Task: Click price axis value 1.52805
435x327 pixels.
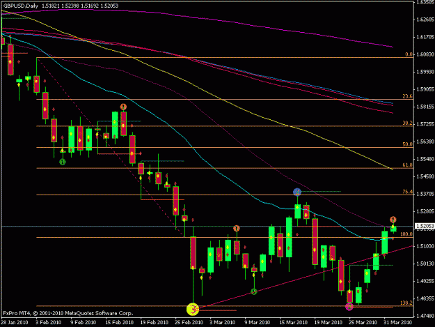Action: tap(425, 211)
